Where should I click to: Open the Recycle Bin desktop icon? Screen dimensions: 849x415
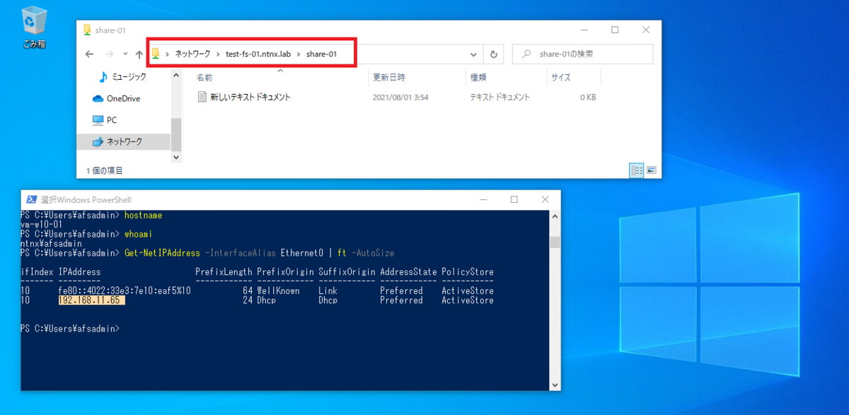[33, 27]
